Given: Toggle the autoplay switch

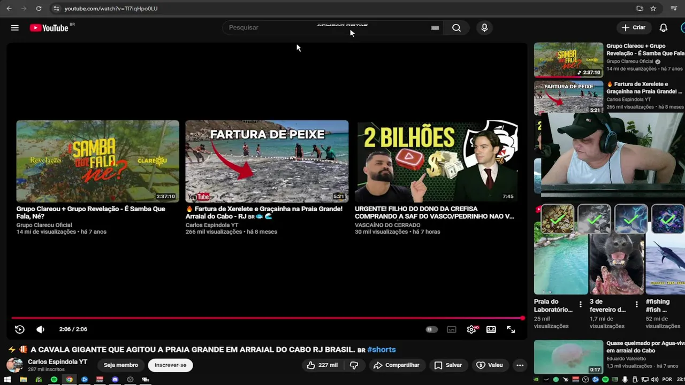Looking at the screenshot, I should click(x=431, y=329).
